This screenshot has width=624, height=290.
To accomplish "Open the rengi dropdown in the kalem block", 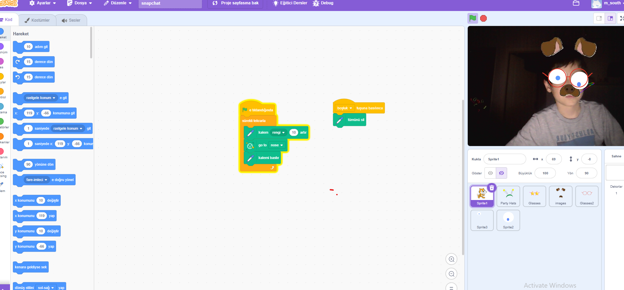I will pyautogui.click(x=278, y=133).
